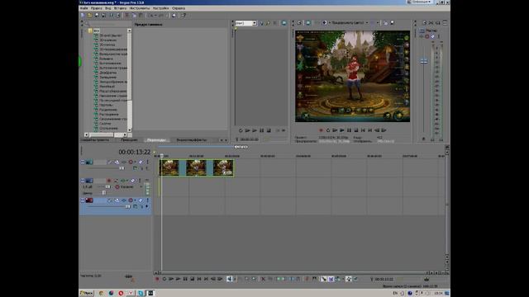Minimize the highlighted third track

coord(83,200)
